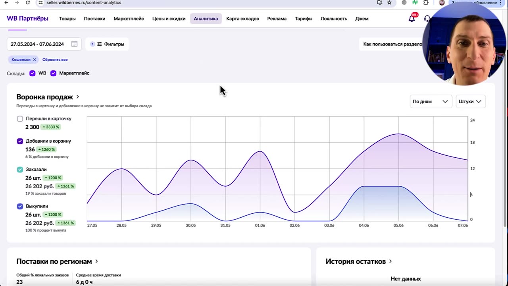Click the date range field 27.05.2024 - 07.06.2024
The height and width of the screenshot is (286, 508).
click(44, 44)
